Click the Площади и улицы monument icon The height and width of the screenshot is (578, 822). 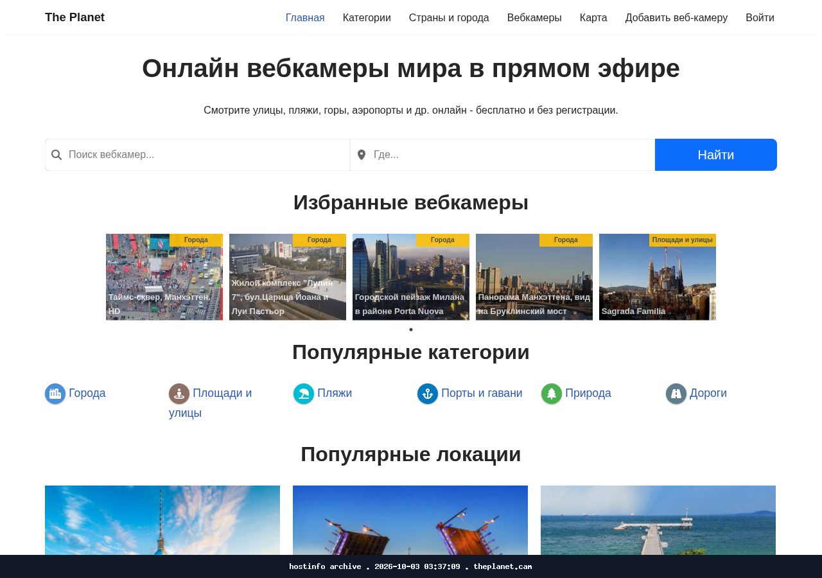click(179, 394)
